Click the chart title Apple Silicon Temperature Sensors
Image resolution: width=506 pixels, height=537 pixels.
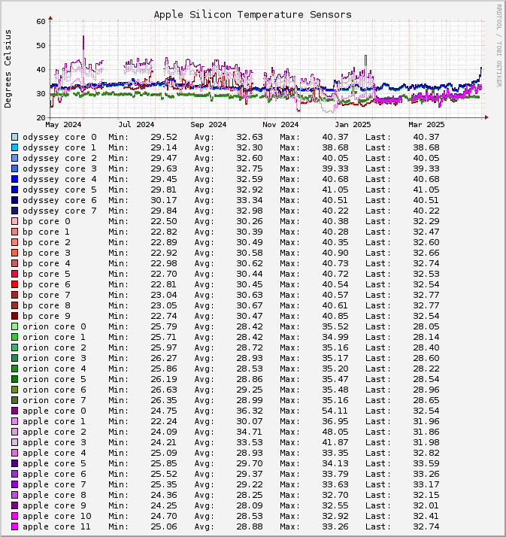[253, 15]
